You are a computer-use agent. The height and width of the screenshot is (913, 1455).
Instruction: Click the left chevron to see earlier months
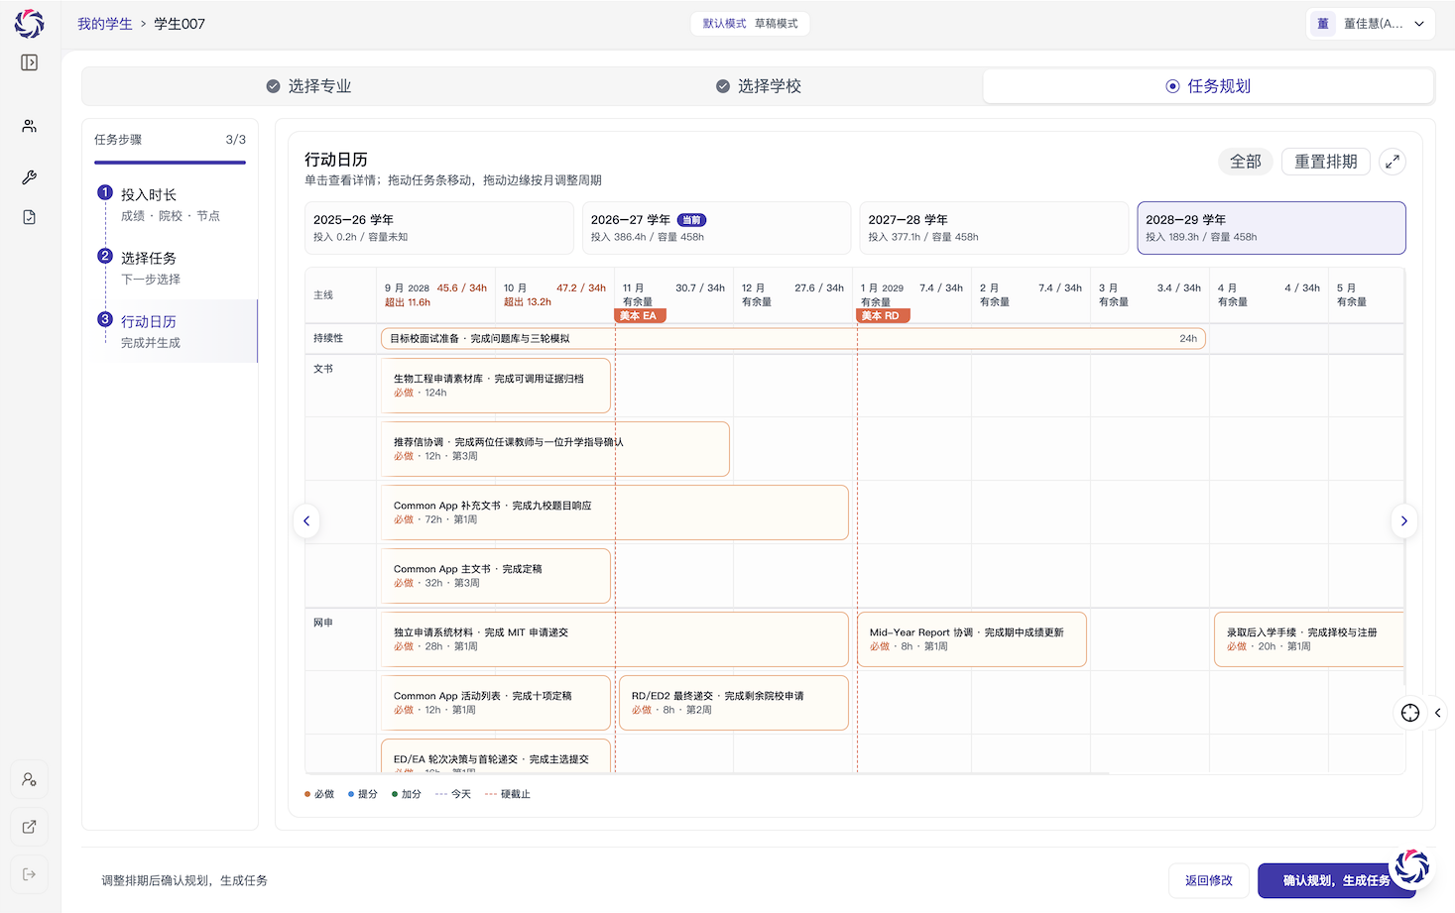(306, 520)
